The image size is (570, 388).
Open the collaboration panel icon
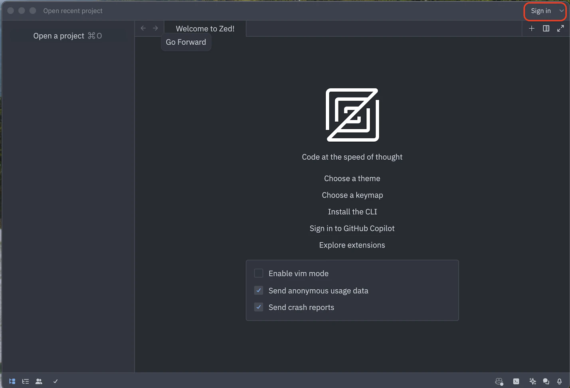point(39,381)
